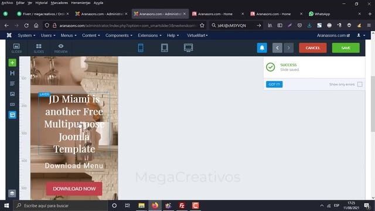The height and width of the screenshot is (211, 375).
Task: Expand the Extensions dropdown
Action: (x=149, y=35)
